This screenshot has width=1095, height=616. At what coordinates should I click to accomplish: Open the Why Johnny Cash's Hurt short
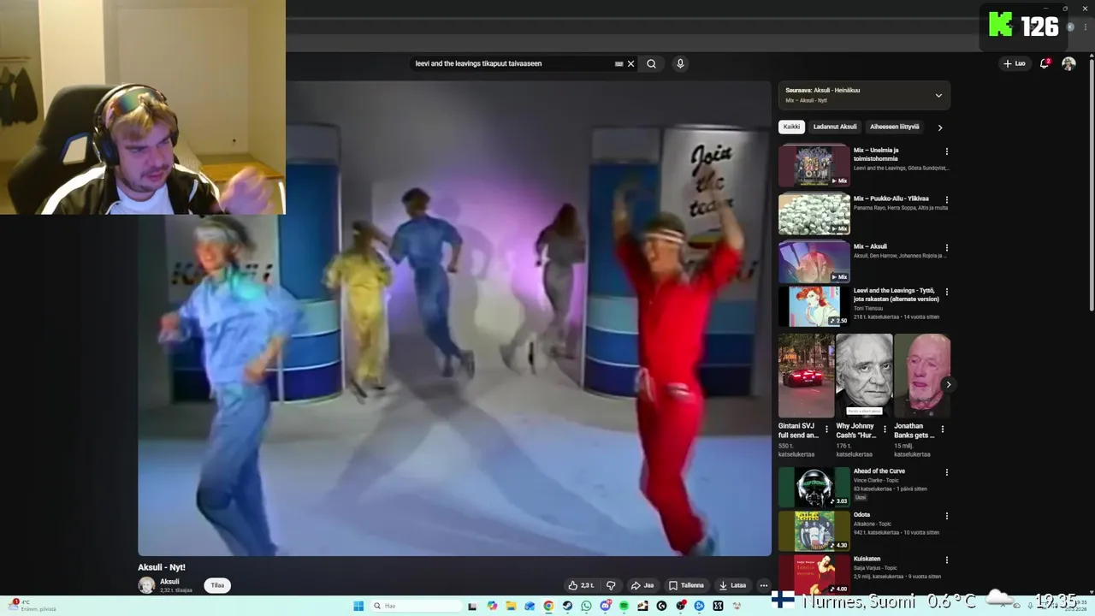[x=864, y=376]
